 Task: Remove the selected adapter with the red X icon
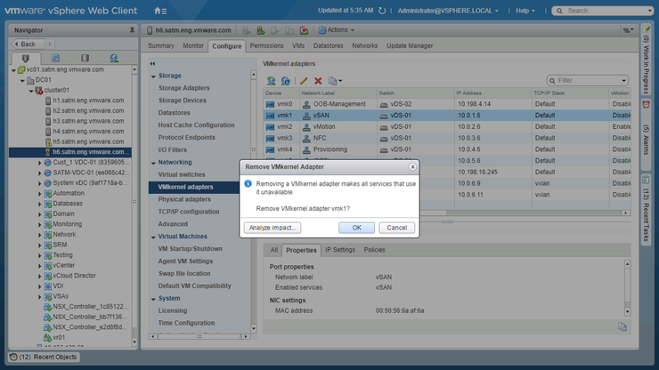pos(318,81)
